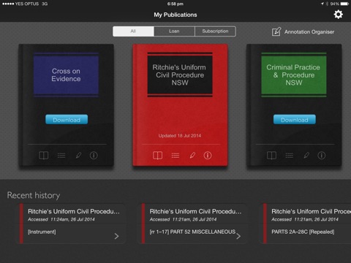The image size is (351, 263).
Task: Select the All filter segment
Action: [133, 31]
